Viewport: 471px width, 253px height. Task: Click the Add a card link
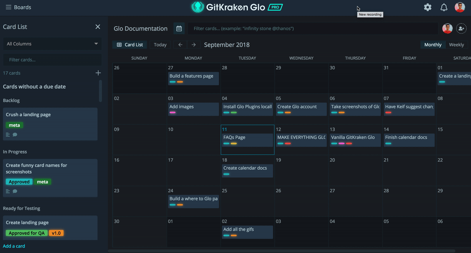pos(14,246)
